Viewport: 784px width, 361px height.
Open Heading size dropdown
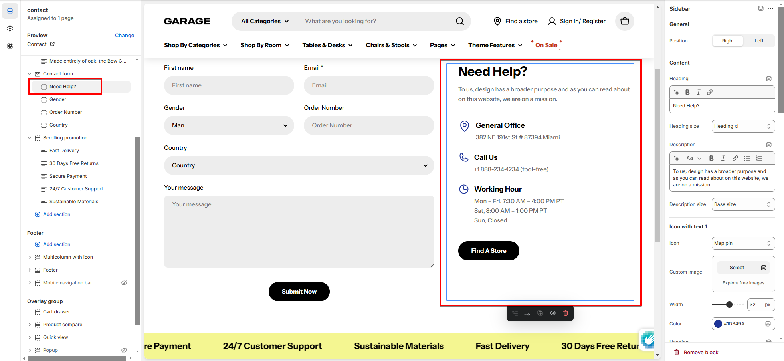pyautogui.click(x=743, y=126)
